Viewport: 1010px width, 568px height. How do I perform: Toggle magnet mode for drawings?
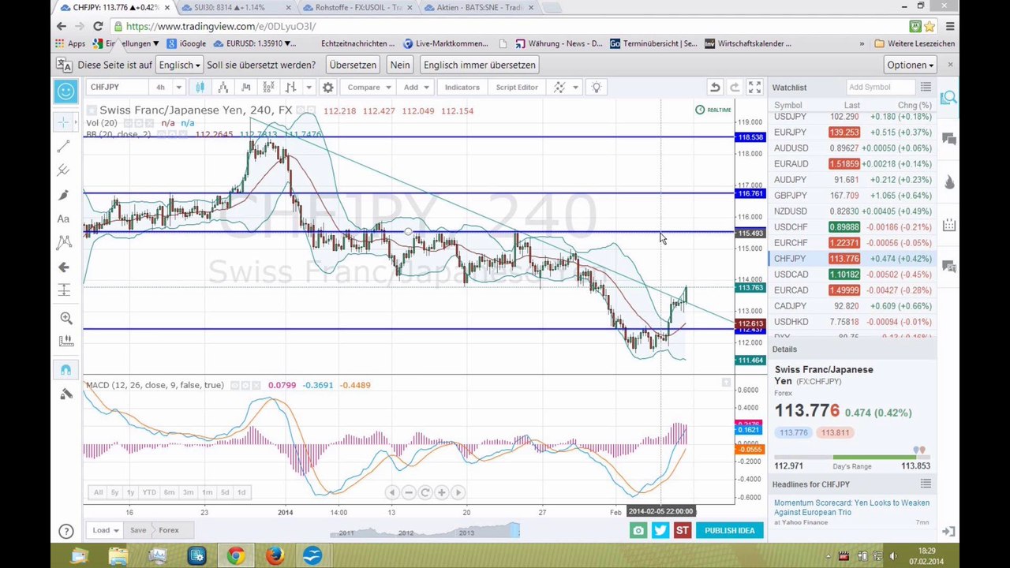pyautogui.click(x=66, y=369)
